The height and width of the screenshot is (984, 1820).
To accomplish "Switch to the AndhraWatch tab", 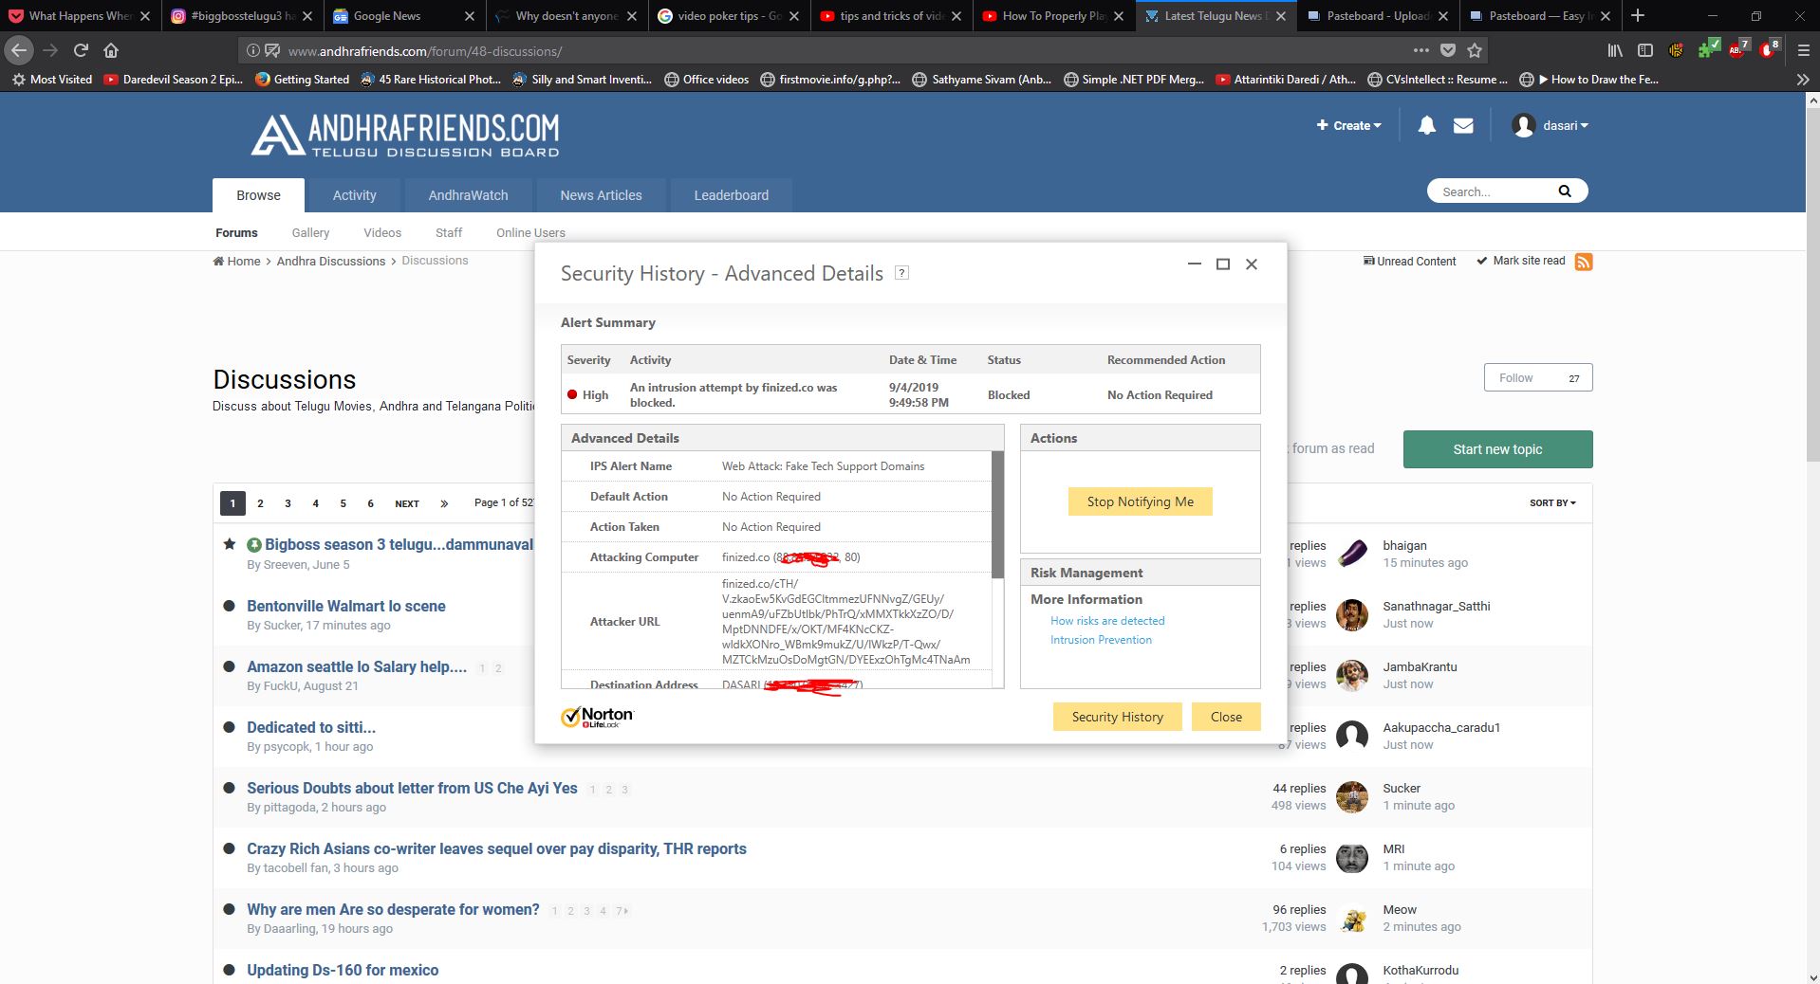I will (x=468, y=195).
